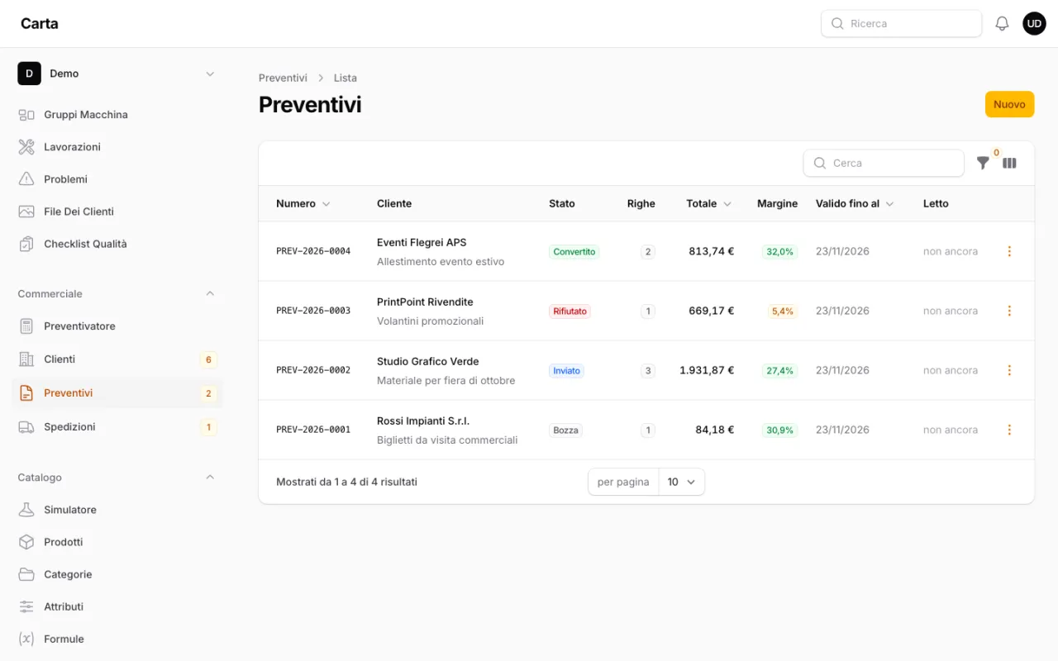Open the Preventivi sidebar menu item
The image size is (1058, 661).
117,393
